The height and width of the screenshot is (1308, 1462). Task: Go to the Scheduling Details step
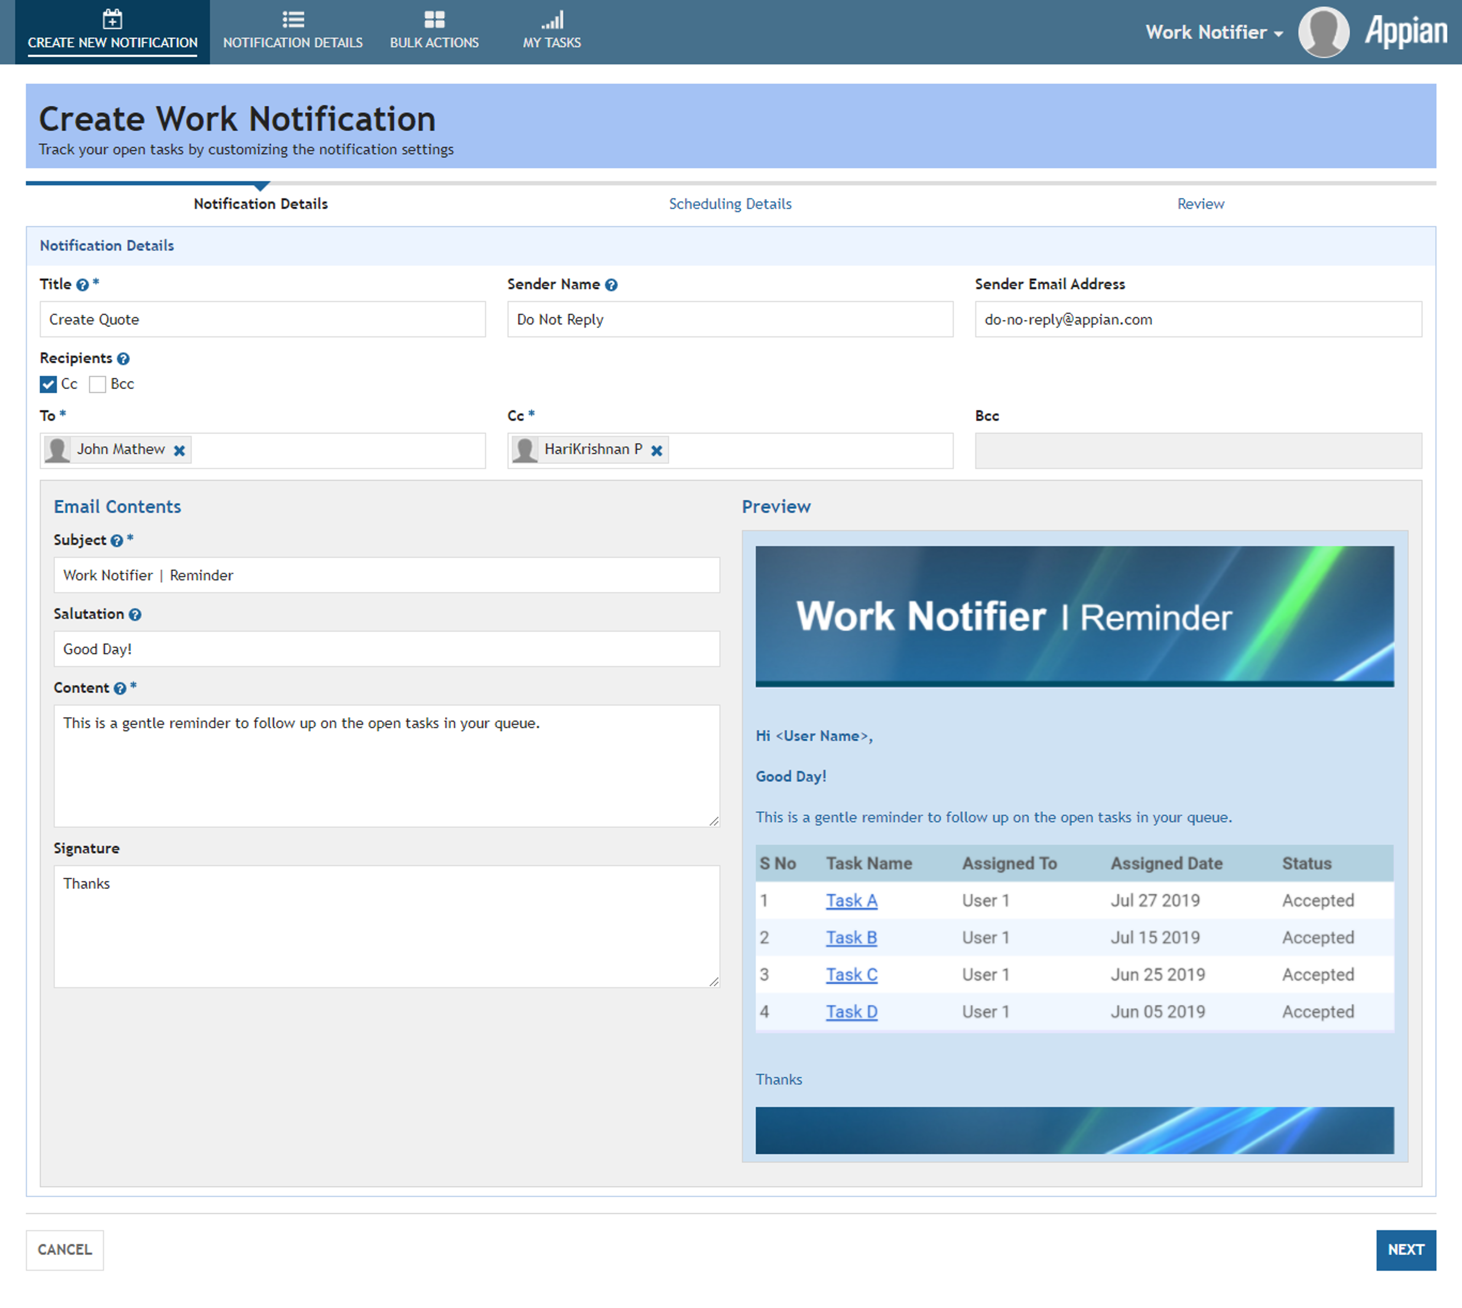(730, 204)
